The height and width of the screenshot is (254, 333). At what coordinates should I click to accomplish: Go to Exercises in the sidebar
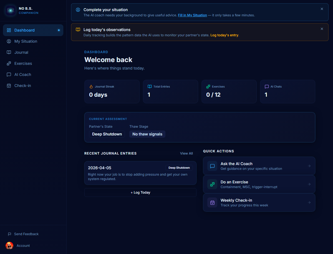coord(23,63)
